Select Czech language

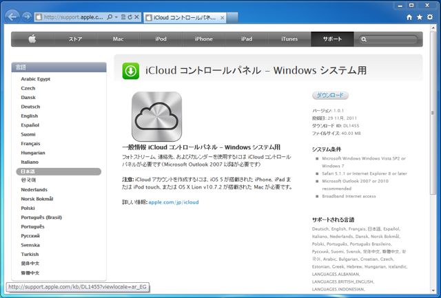pyautogui.click(x=28, y=88)
